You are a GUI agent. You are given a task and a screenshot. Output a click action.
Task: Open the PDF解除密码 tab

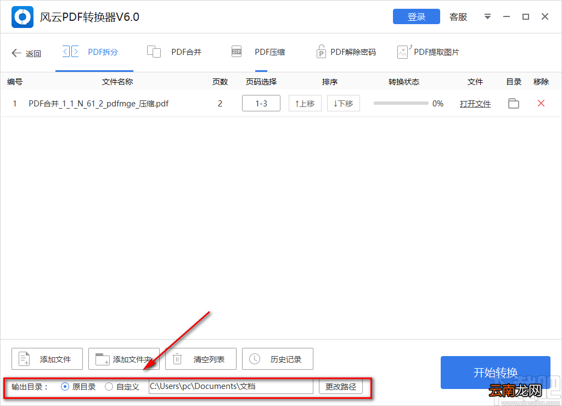(x=346, y=52)
